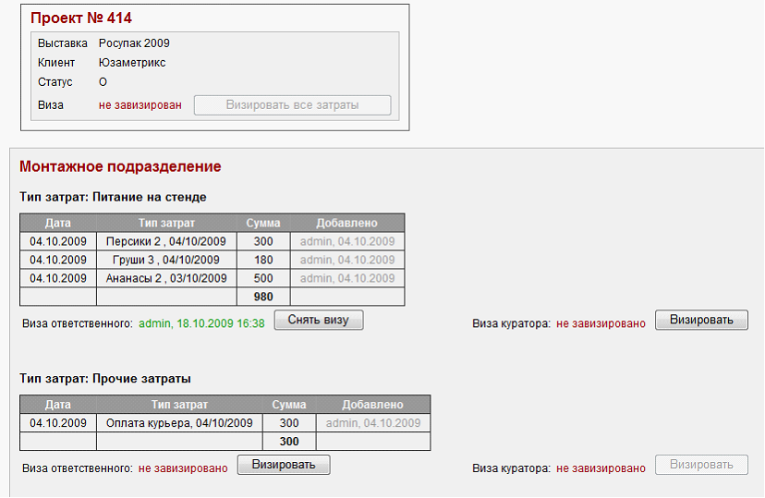Click 'Добавлено' column header in Прочие затраты table
The height and width of the screenshot is (498, 765).
tap(372, 405)
